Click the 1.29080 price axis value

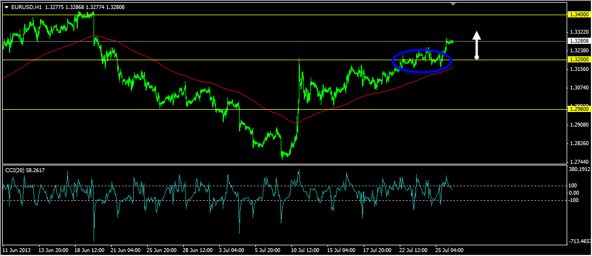point(579,125)
